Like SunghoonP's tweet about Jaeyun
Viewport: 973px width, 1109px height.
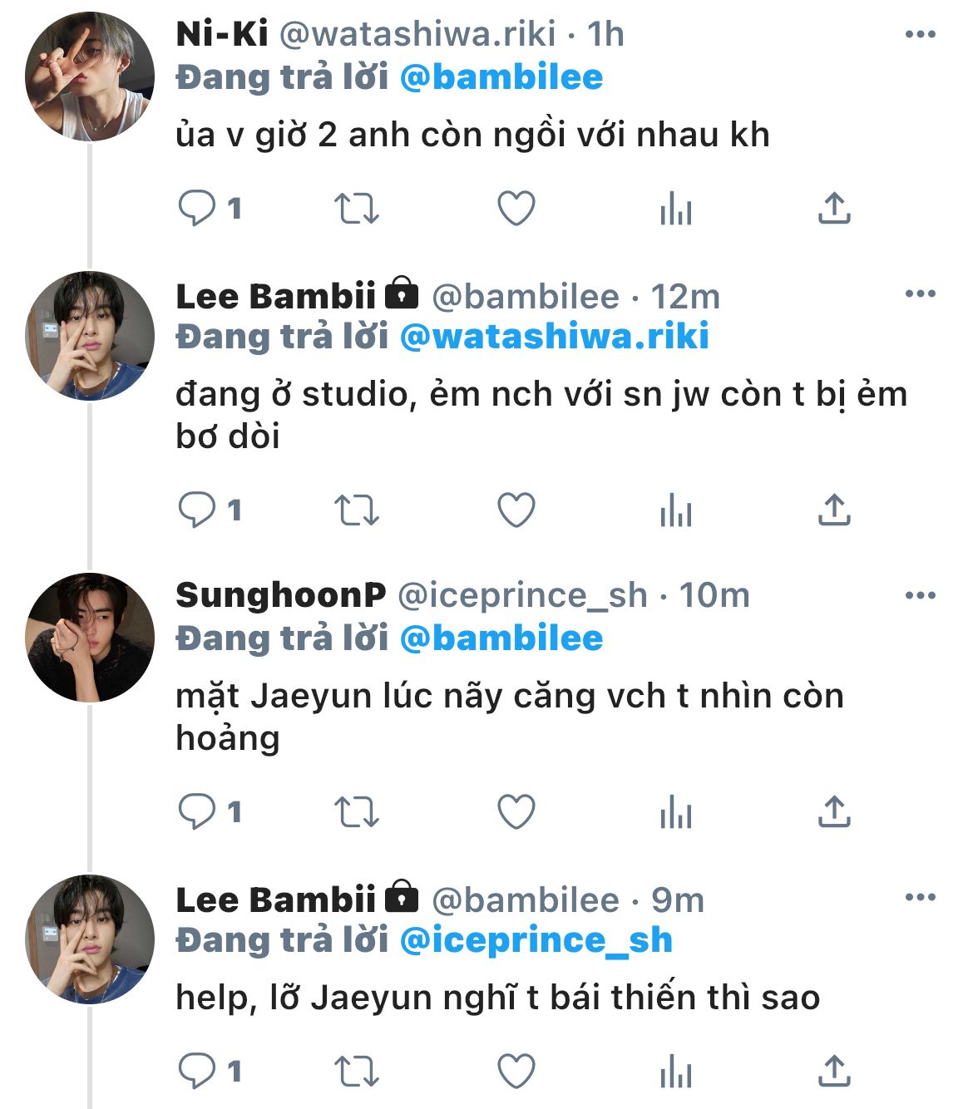(x=516, y=811)
